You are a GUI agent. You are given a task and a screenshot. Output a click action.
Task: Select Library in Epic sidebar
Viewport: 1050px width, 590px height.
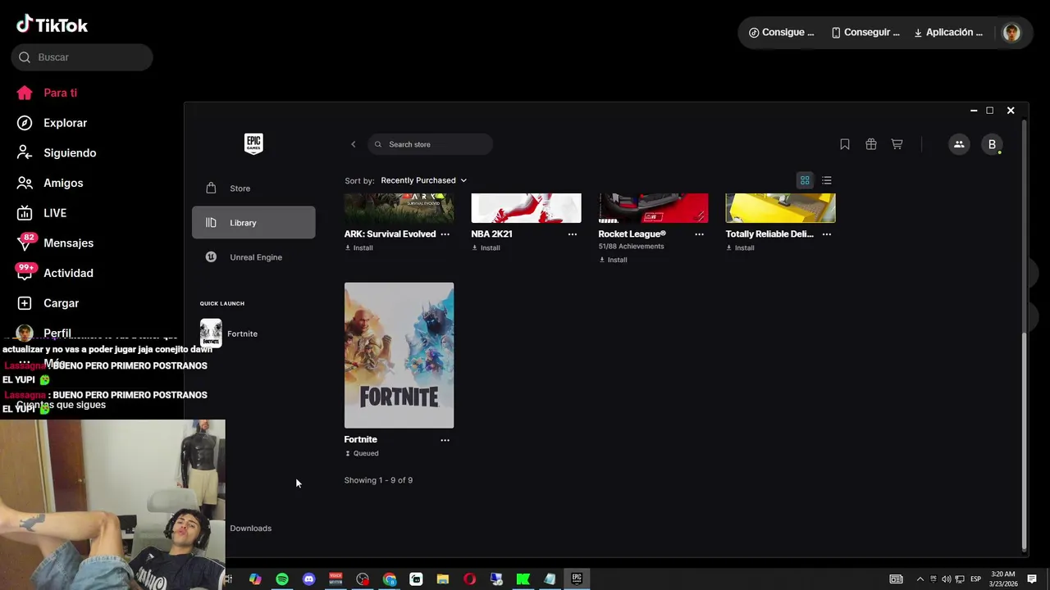click(253, 223)
